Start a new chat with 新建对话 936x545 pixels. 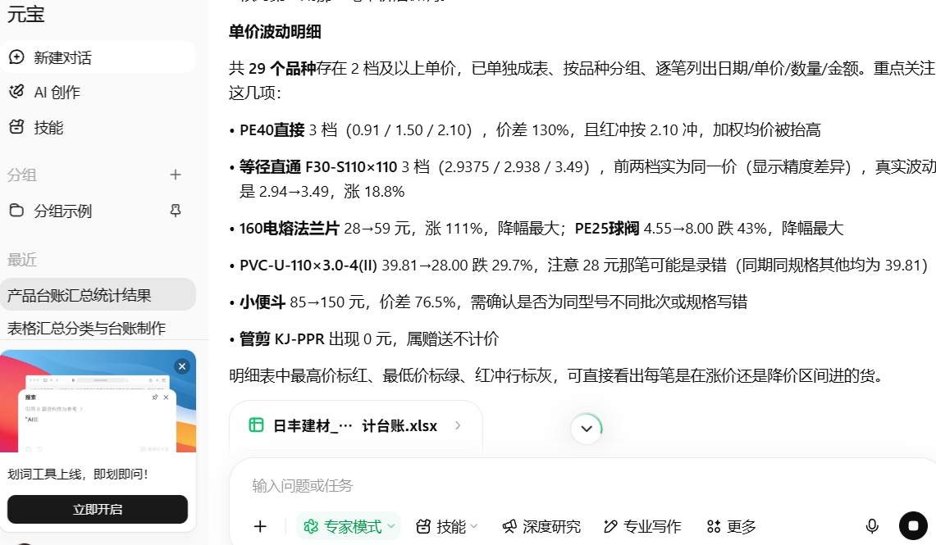click(98, 57)
